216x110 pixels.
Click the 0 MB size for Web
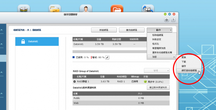[x=141, y=103]
